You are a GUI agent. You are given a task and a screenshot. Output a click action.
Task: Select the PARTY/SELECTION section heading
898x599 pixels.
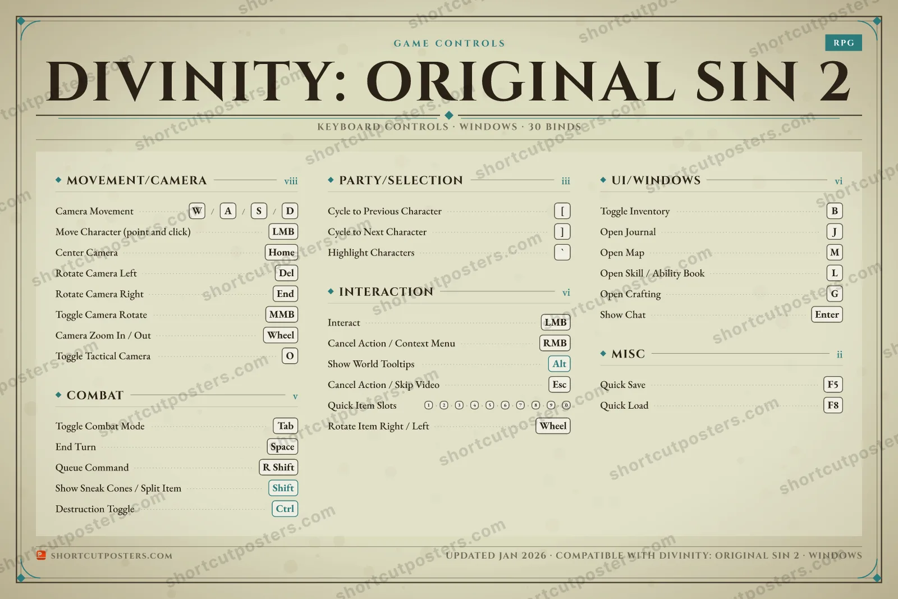(x=401, y=180)
